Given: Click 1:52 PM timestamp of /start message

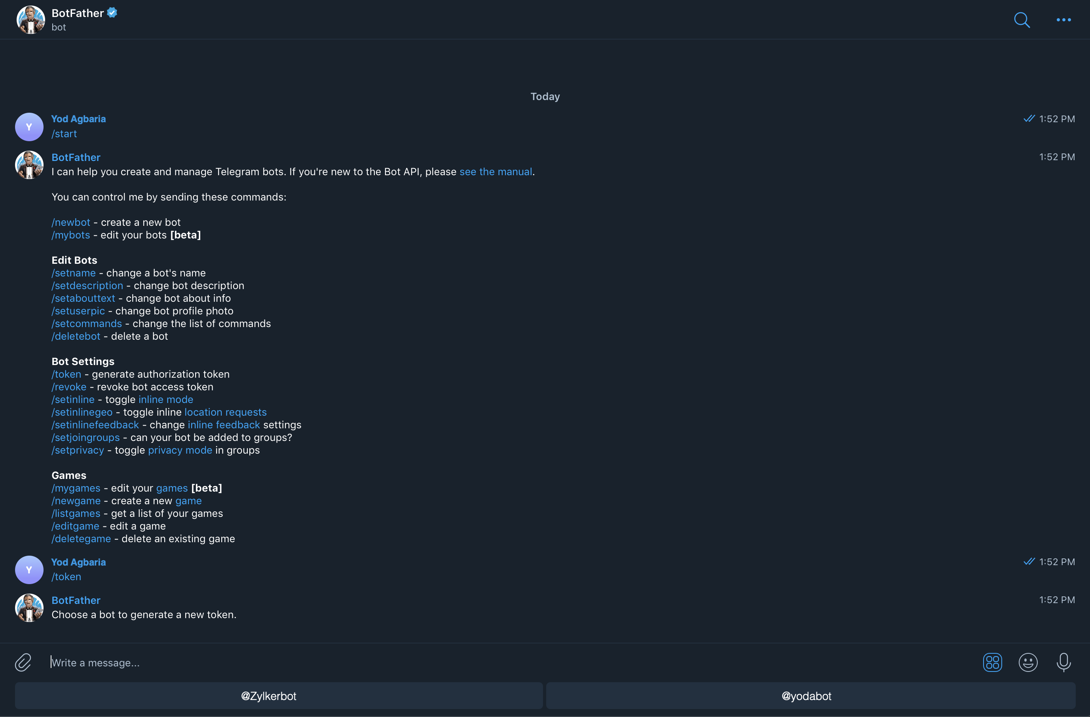Looking at the screenshot, I should click(x=1057, y=119).
